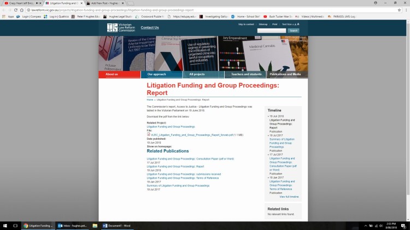Click the browser back arrow
The height and width of the screenshot is (230, 410).
pos(5,10)
